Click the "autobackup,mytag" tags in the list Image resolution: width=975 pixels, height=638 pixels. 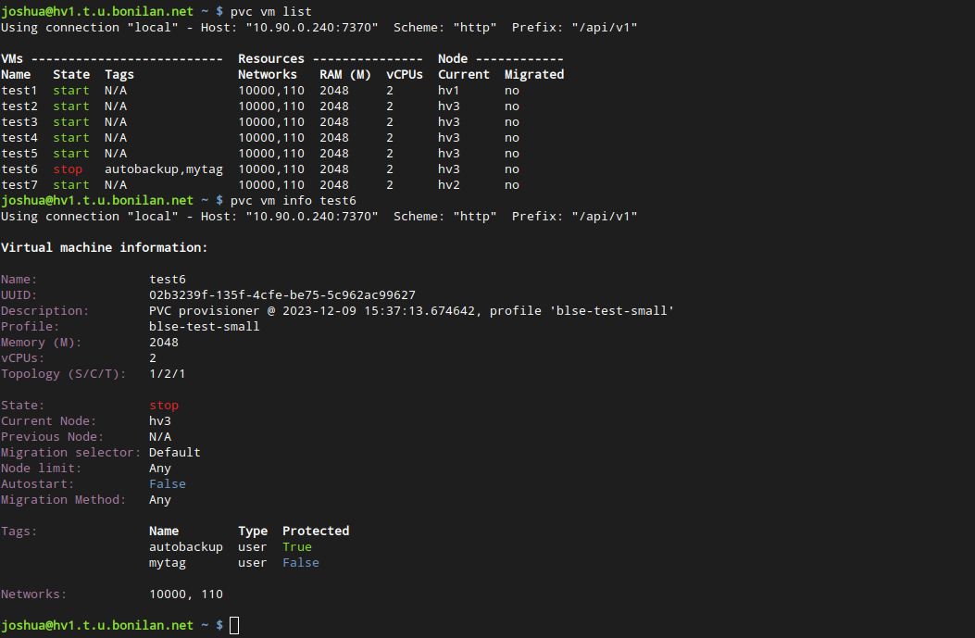pyautogui.click(x=164, y=169)
